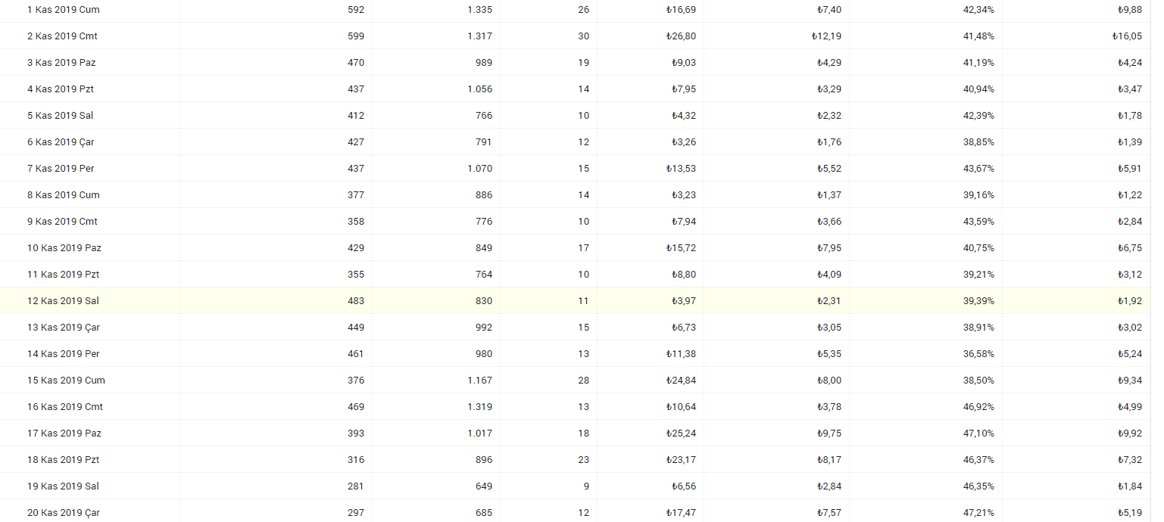Select the 12 Kas 2019 Sal highlighted row
Viewport: 1164px width, 522px height.
(x=576, y=301)
